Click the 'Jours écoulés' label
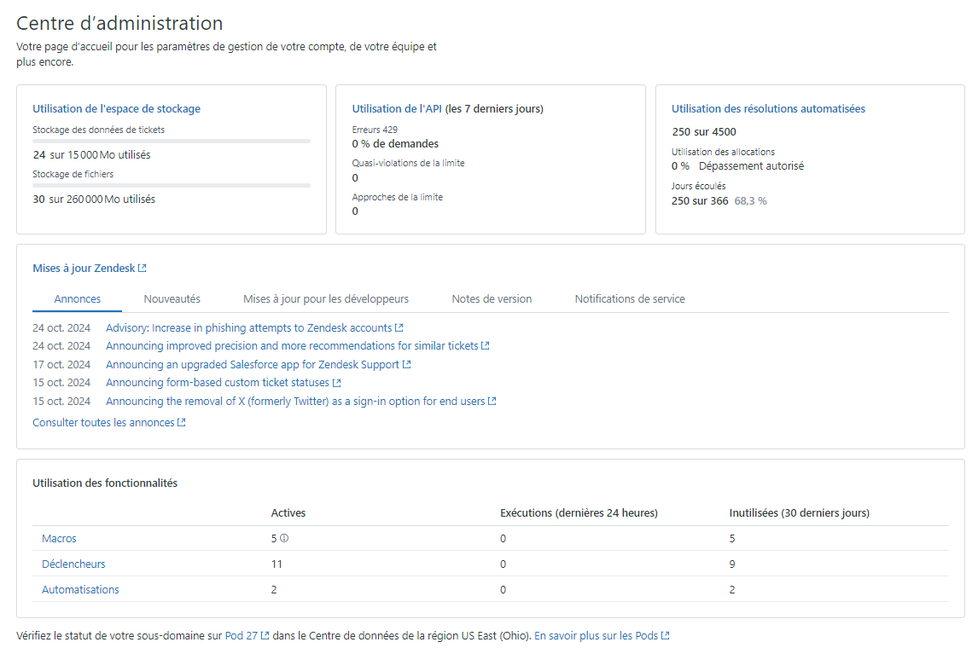This screenshot has width=978, height=648. click(699, 186)
